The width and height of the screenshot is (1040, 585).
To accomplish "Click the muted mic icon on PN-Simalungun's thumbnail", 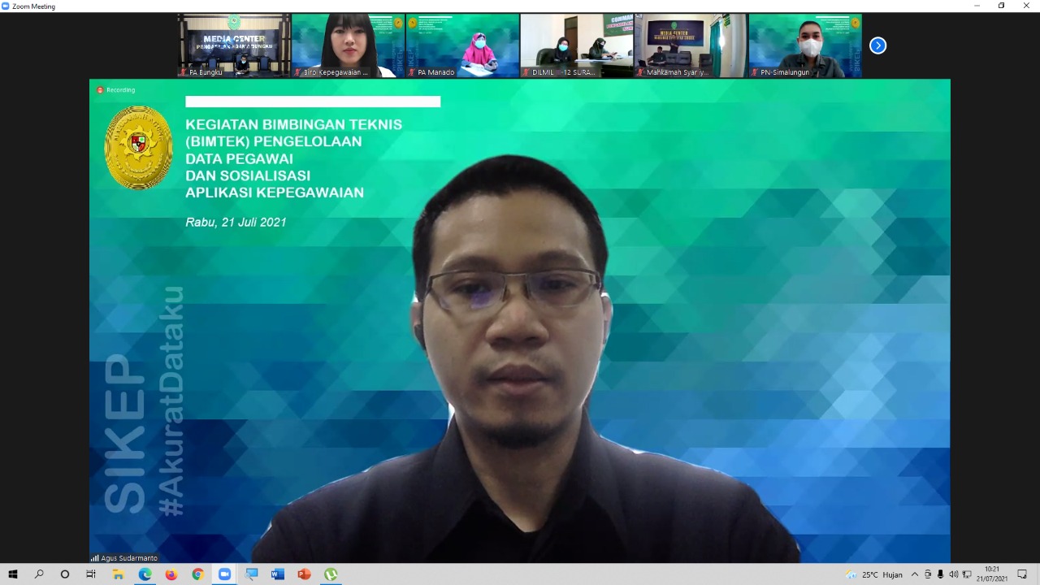I will 754,72.
